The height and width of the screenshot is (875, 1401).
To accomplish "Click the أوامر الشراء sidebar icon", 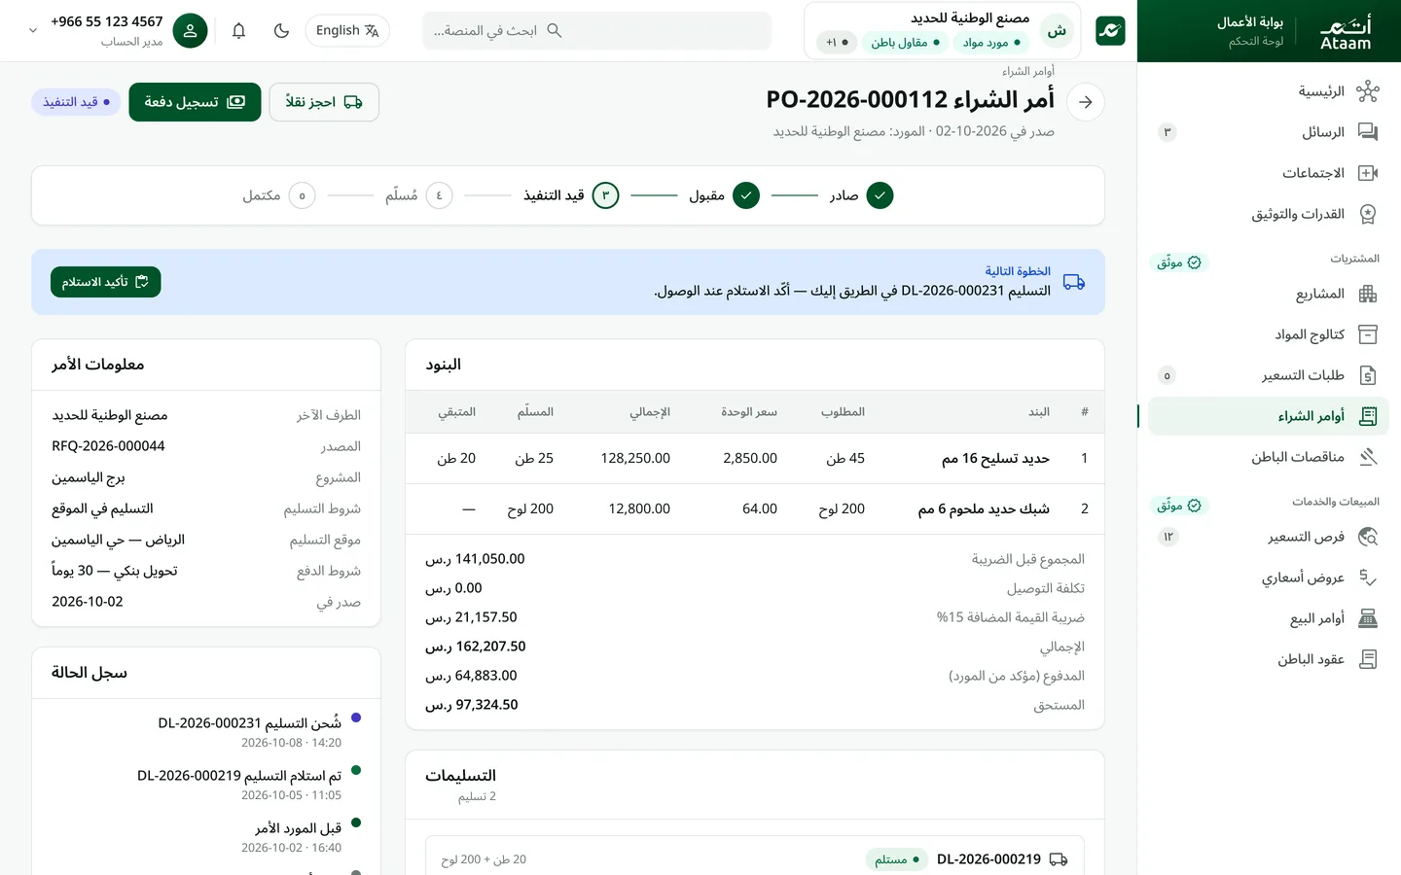I will 1368,416.
